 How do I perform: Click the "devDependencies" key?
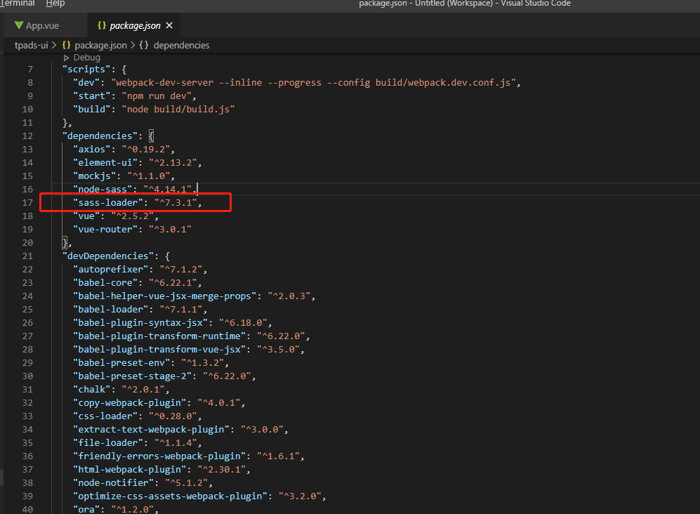107,256
